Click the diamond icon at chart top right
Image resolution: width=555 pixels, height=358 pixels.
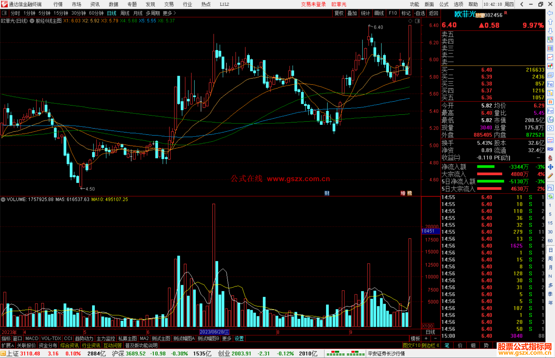coord(410,21)
